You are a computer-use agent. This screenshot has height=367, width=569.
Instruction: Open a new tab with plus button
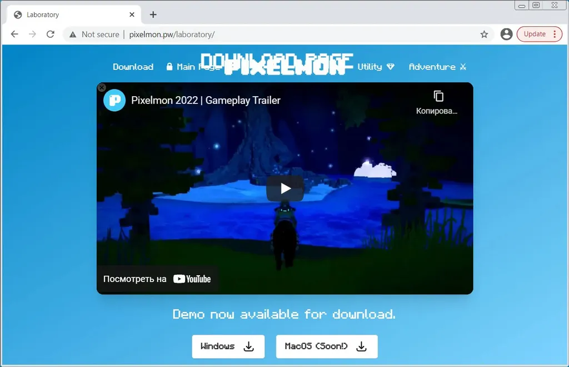[153, 14]
